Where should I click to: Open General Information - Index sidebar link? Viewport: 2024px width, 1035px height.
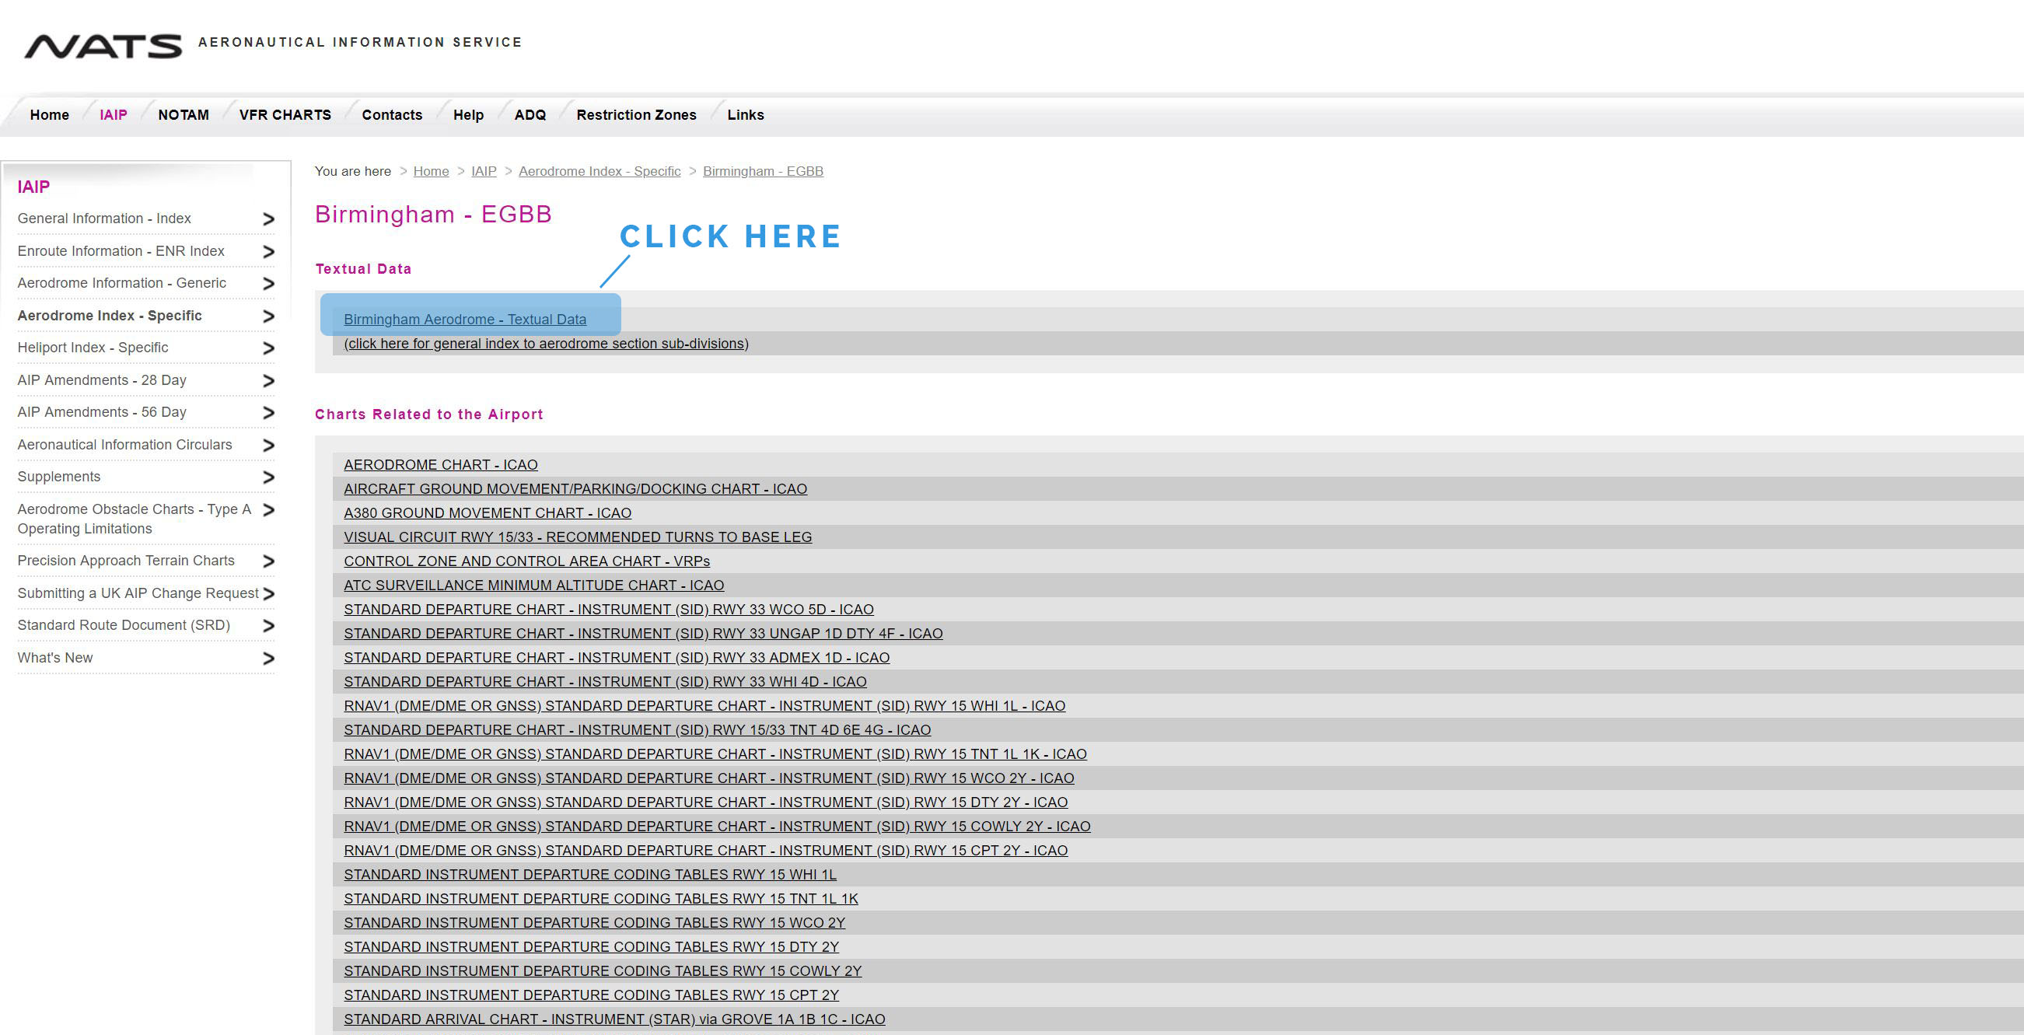[103, 219]
